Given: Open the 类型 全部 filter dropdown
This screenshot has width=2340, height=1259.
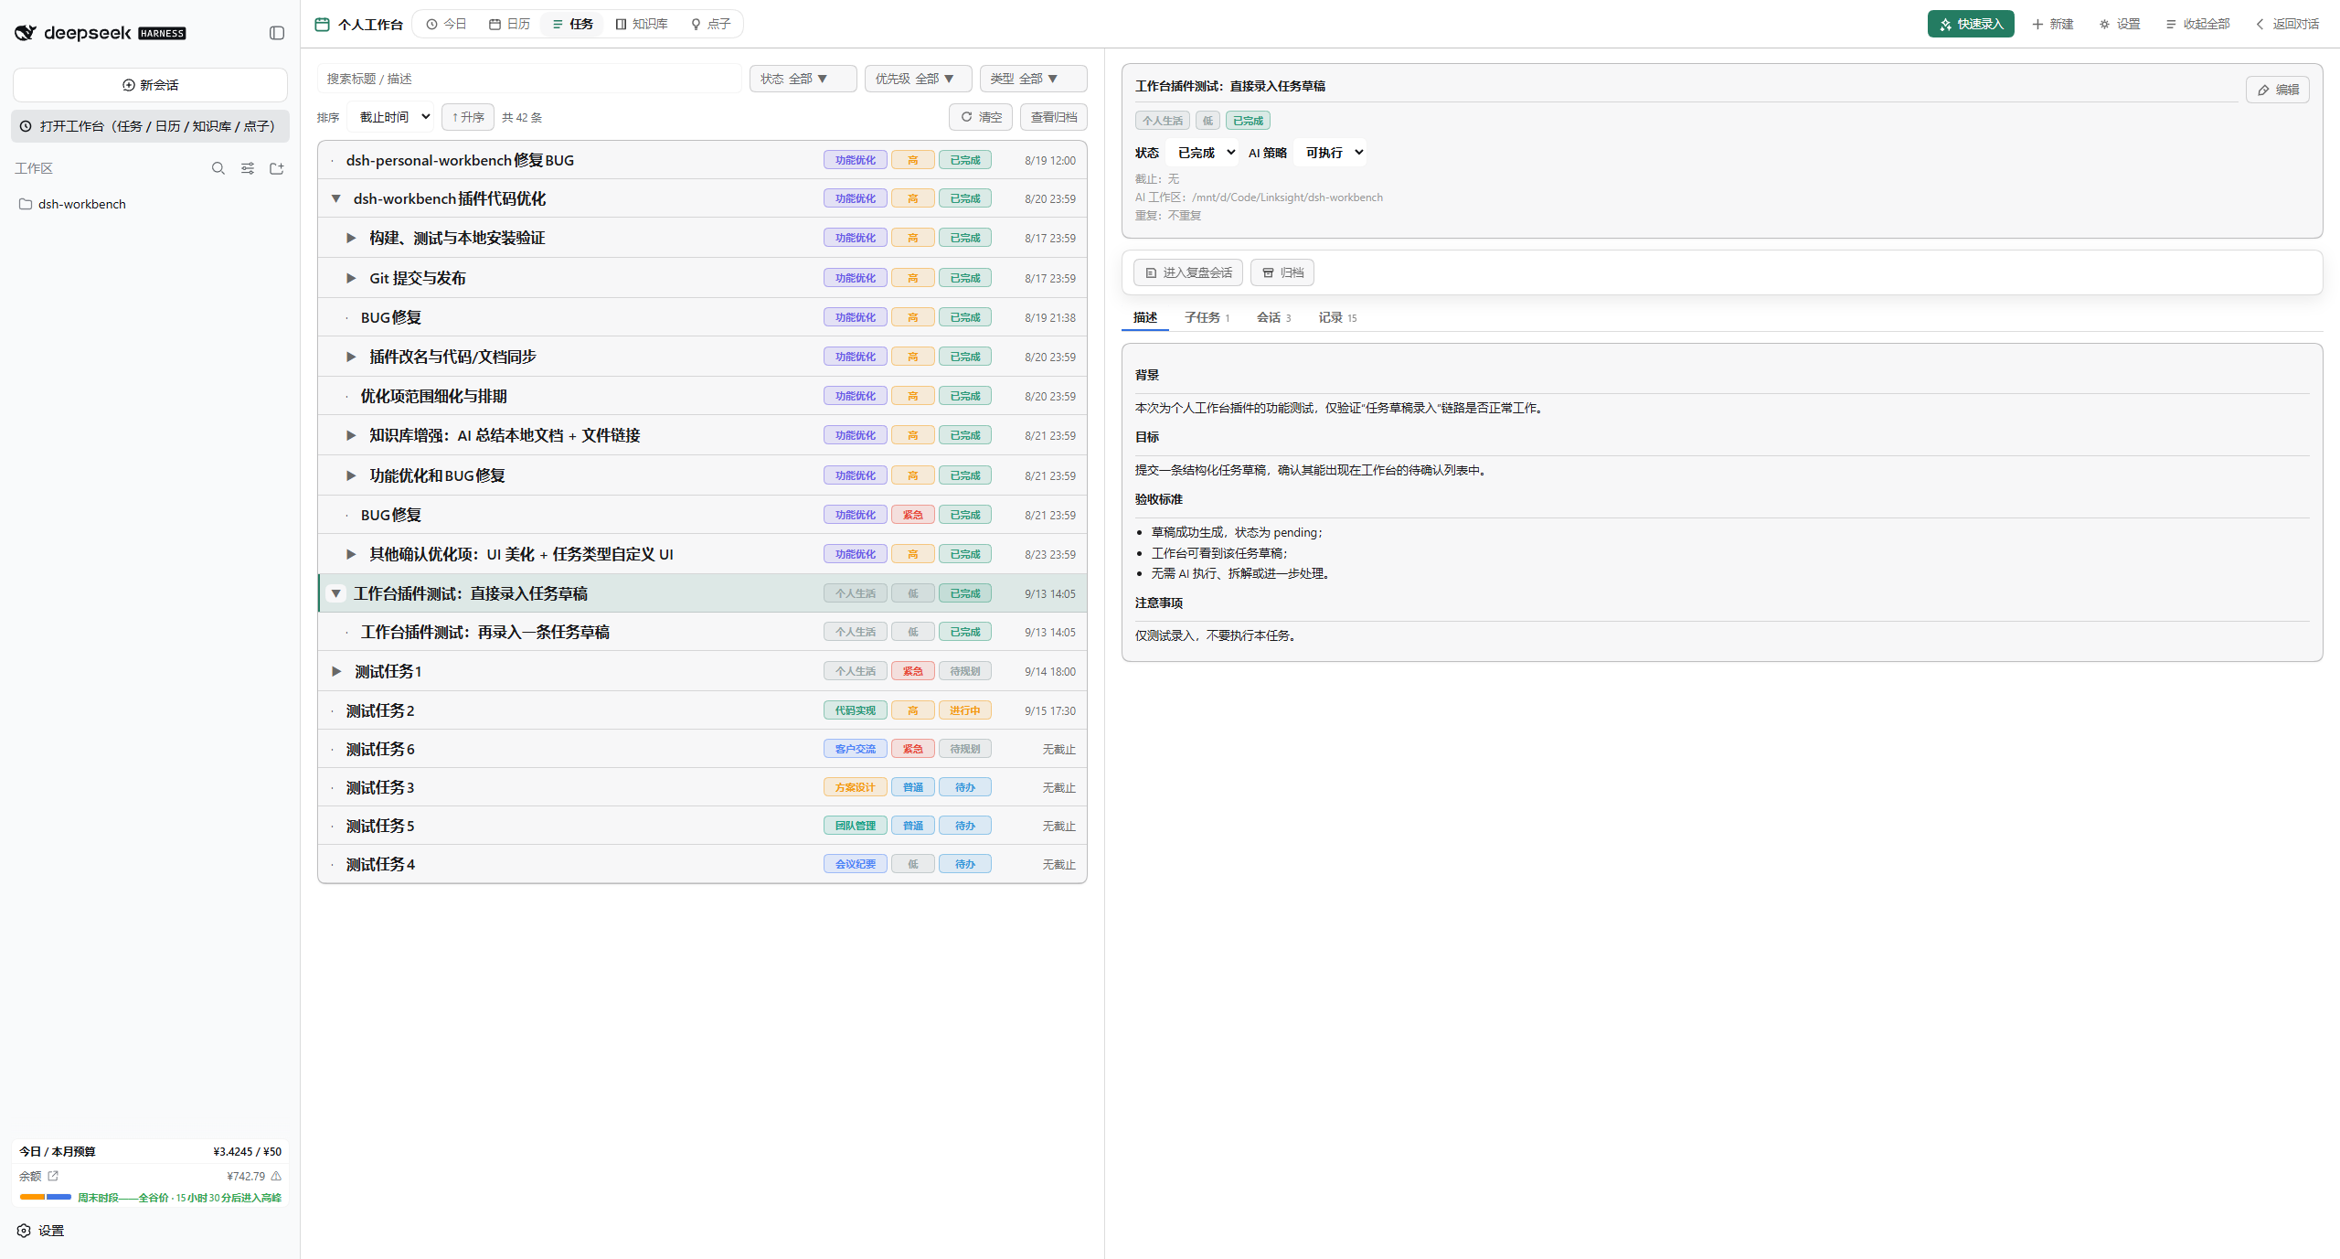Looking at the screenshot, I should coord(1033,79).
